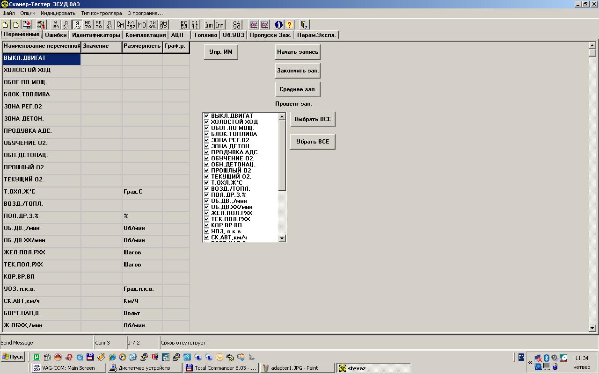
Task: Click the exit door icon in toolbar
Action: click(x=304, y=25)
